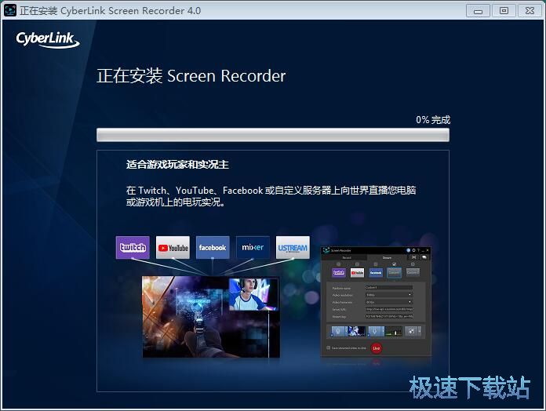Viewport: 546px width, 411px height.
Task: Click the '适合游戏玩家和实况主' subtitle
Action: click(177, 164)
